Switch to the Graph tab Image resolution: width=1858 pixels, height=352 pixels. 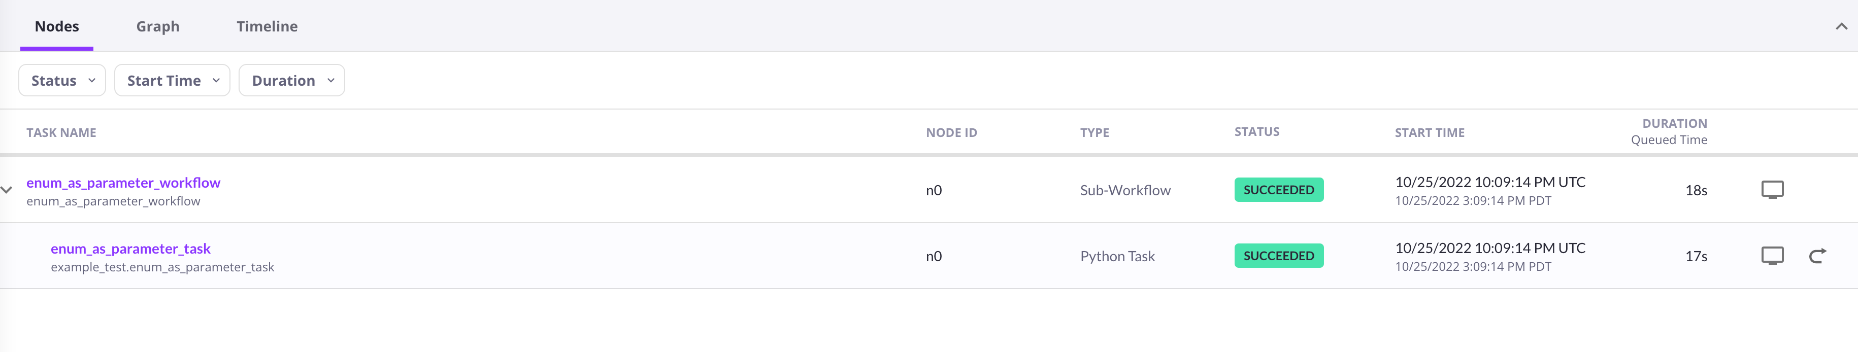(157, 26)
